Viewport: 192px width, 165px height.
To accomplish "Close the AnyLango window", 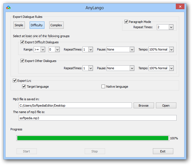I will click(x=180, y=7).
